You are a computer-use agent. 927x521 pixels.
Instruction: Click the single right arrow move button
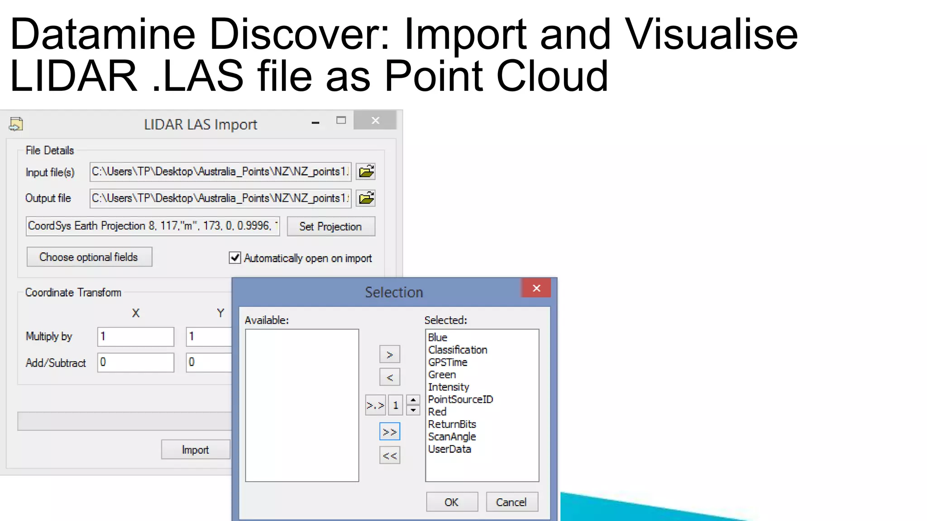(x=389, y=355)
